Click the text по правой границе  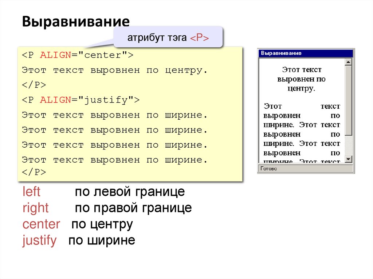point(133,208)
